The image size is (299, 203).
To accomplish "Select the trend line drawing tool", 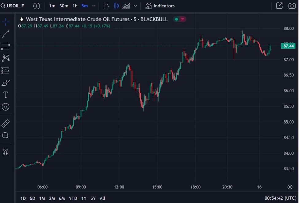I will tap(6, 34).
